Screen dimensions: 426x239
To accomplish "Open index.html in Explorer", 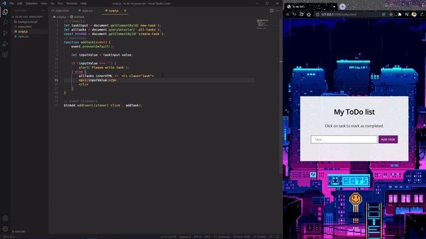I will (x=25, y=27).
